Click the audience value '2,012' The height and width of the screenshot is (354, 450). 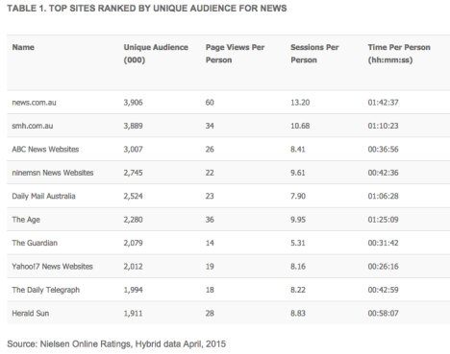click(133, 267)
